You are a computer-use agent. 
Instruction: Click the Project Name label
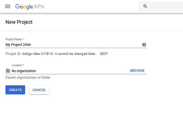(14, 39)
